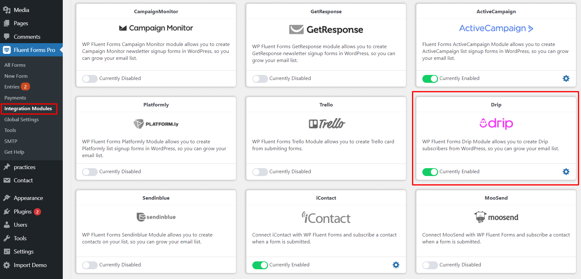Open Drip module settings gear
This screenshot has width=581, height=279.
566,172
